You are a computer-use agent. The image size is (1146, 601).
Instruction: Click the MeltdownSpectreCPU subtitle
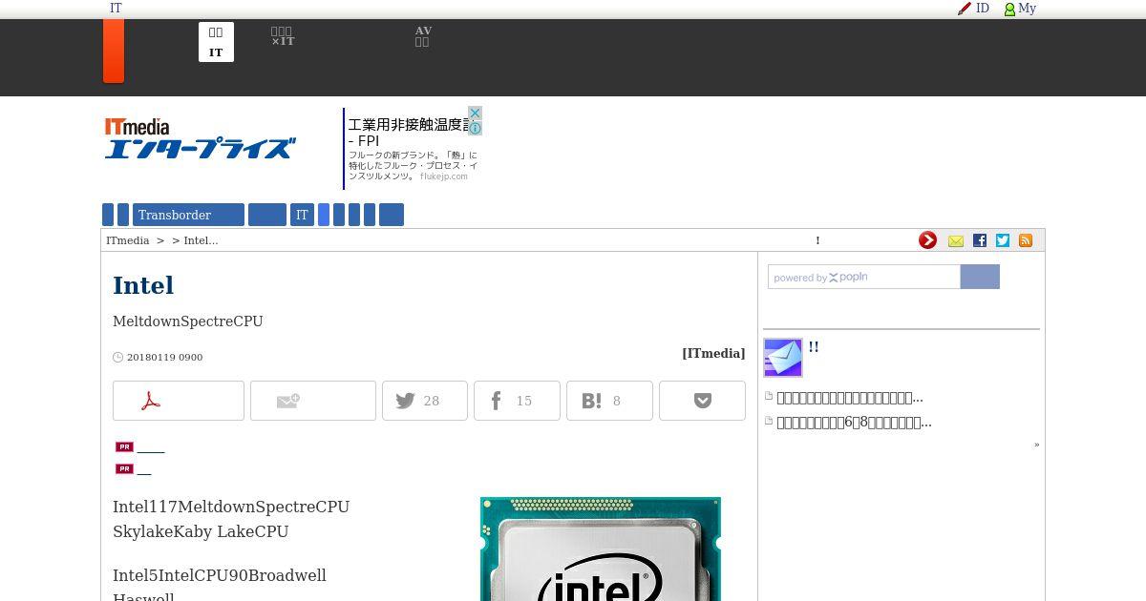pyautogui.click(x=188, y=321)
